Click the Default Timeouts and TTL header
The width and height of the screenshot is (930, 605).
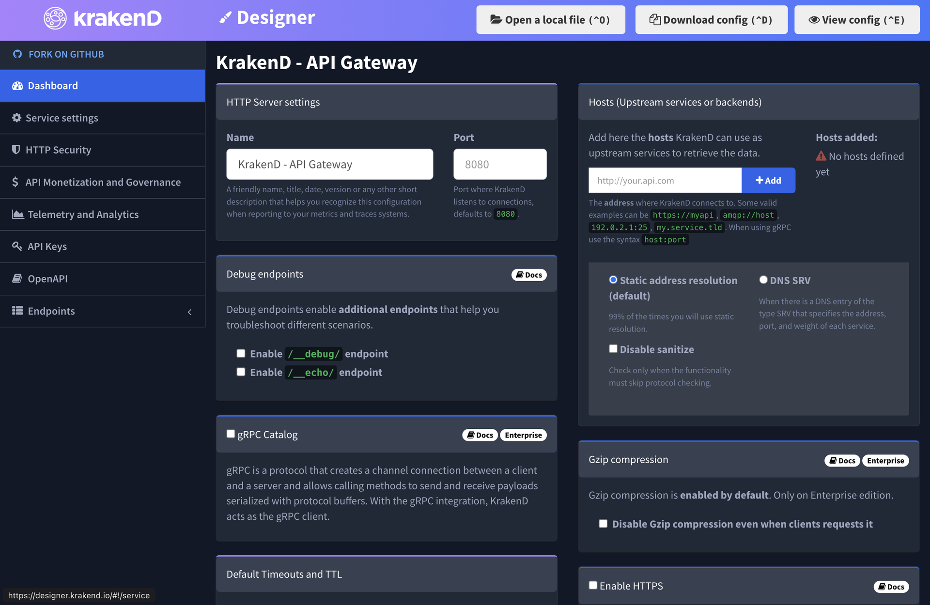tap(387, 574)
